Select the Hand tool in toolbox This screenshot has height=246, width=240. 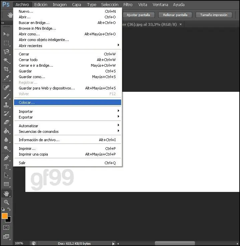(x=6, y=194)
